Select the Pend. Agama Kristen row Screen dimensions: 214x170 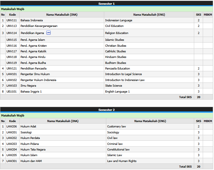[33, 46]
